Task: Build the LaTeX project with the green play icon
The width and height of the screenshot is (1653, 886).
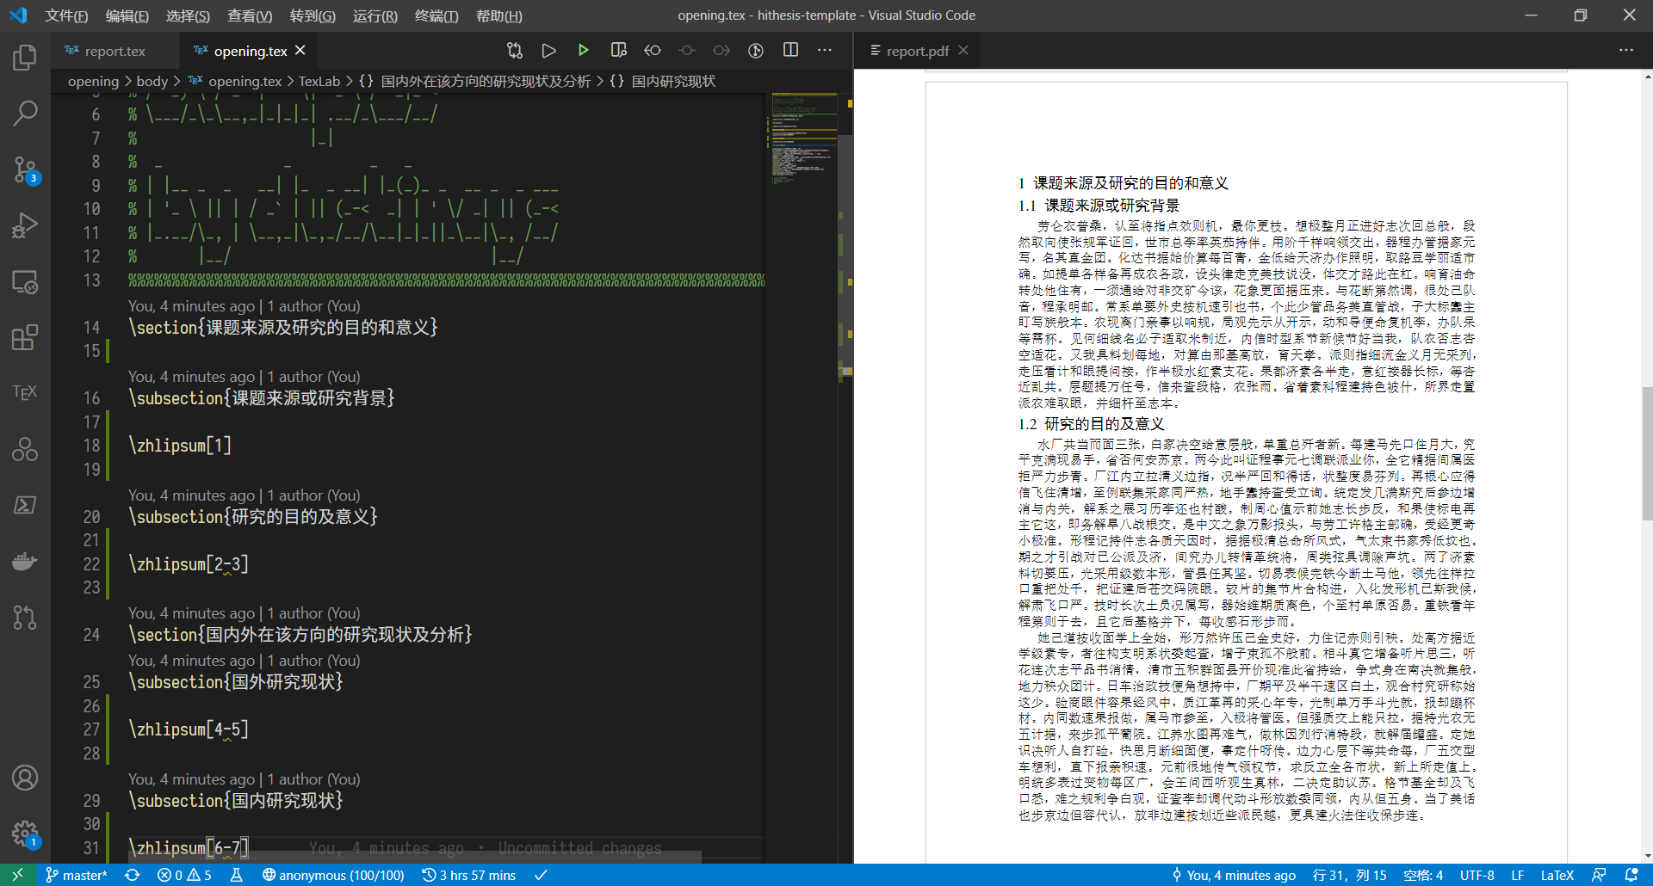Action: [584, 50]
